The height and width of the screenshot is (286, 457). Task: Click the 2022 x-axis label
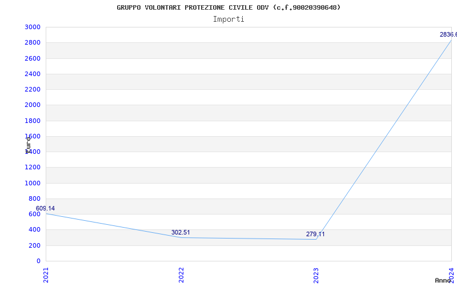point(181,275)
